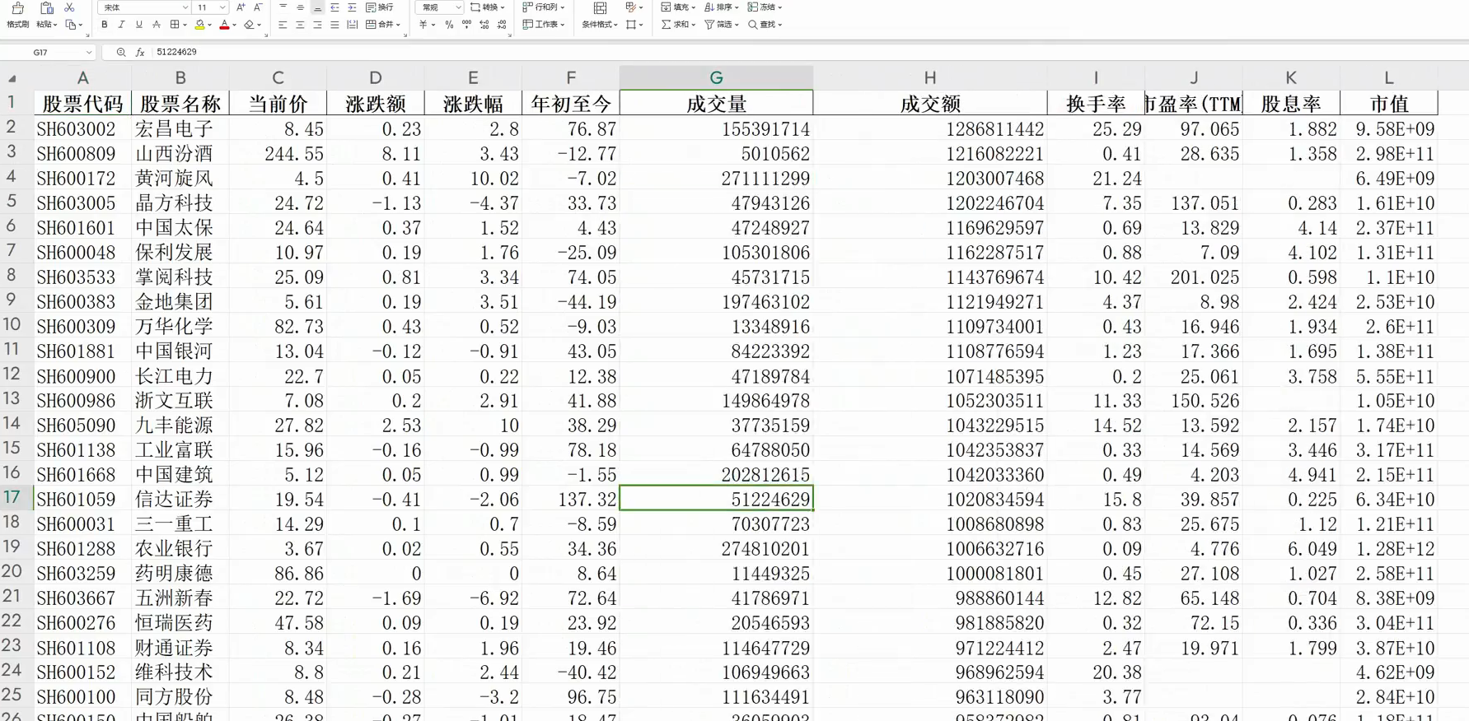Apply the Thousands Separator format
The height and width of the screenshot is (721, 1469).
tap(467, 25)
